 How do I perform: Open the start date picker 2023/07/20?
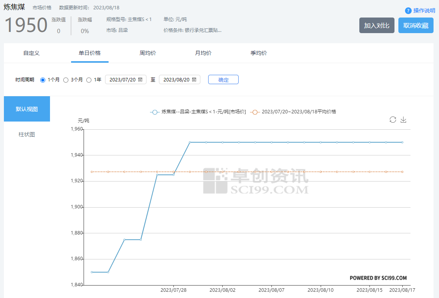click(x=122, y=79)
